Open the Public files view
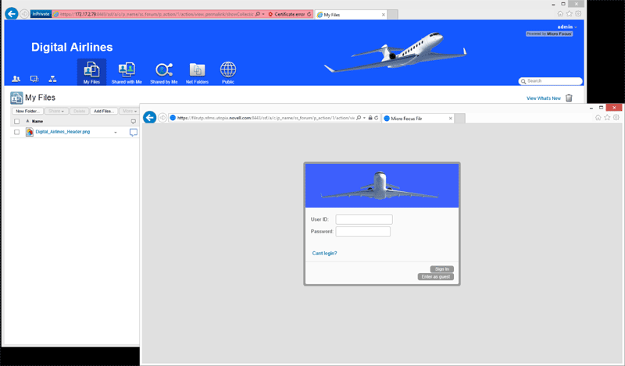Image resolution: width=625 pixels, height=366 pixels. (x=228, y=72)
